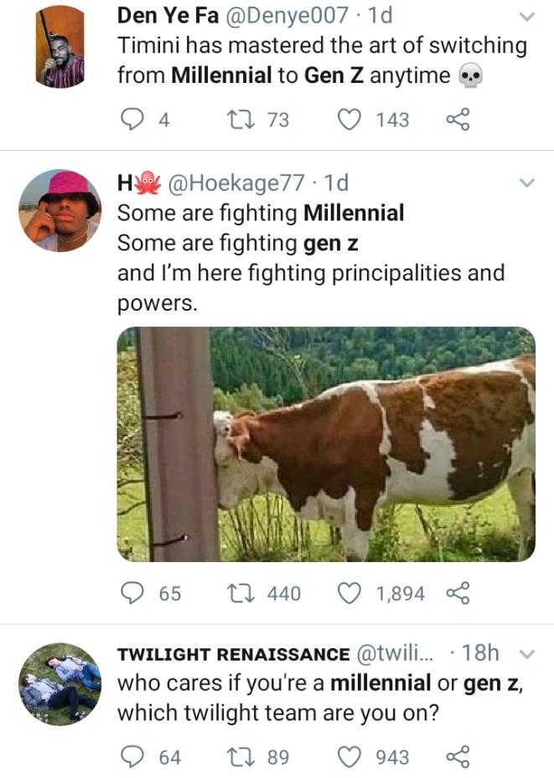Expand options arrow on Hoekage77's tweet

pos(527,183)
